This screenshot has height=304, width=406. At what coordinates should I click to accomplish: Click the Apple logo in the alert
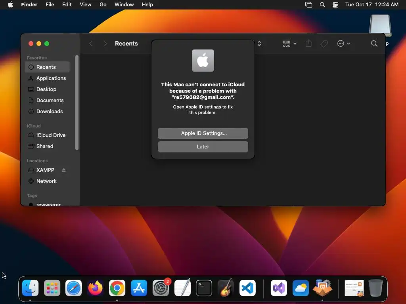tap(203, 61)
